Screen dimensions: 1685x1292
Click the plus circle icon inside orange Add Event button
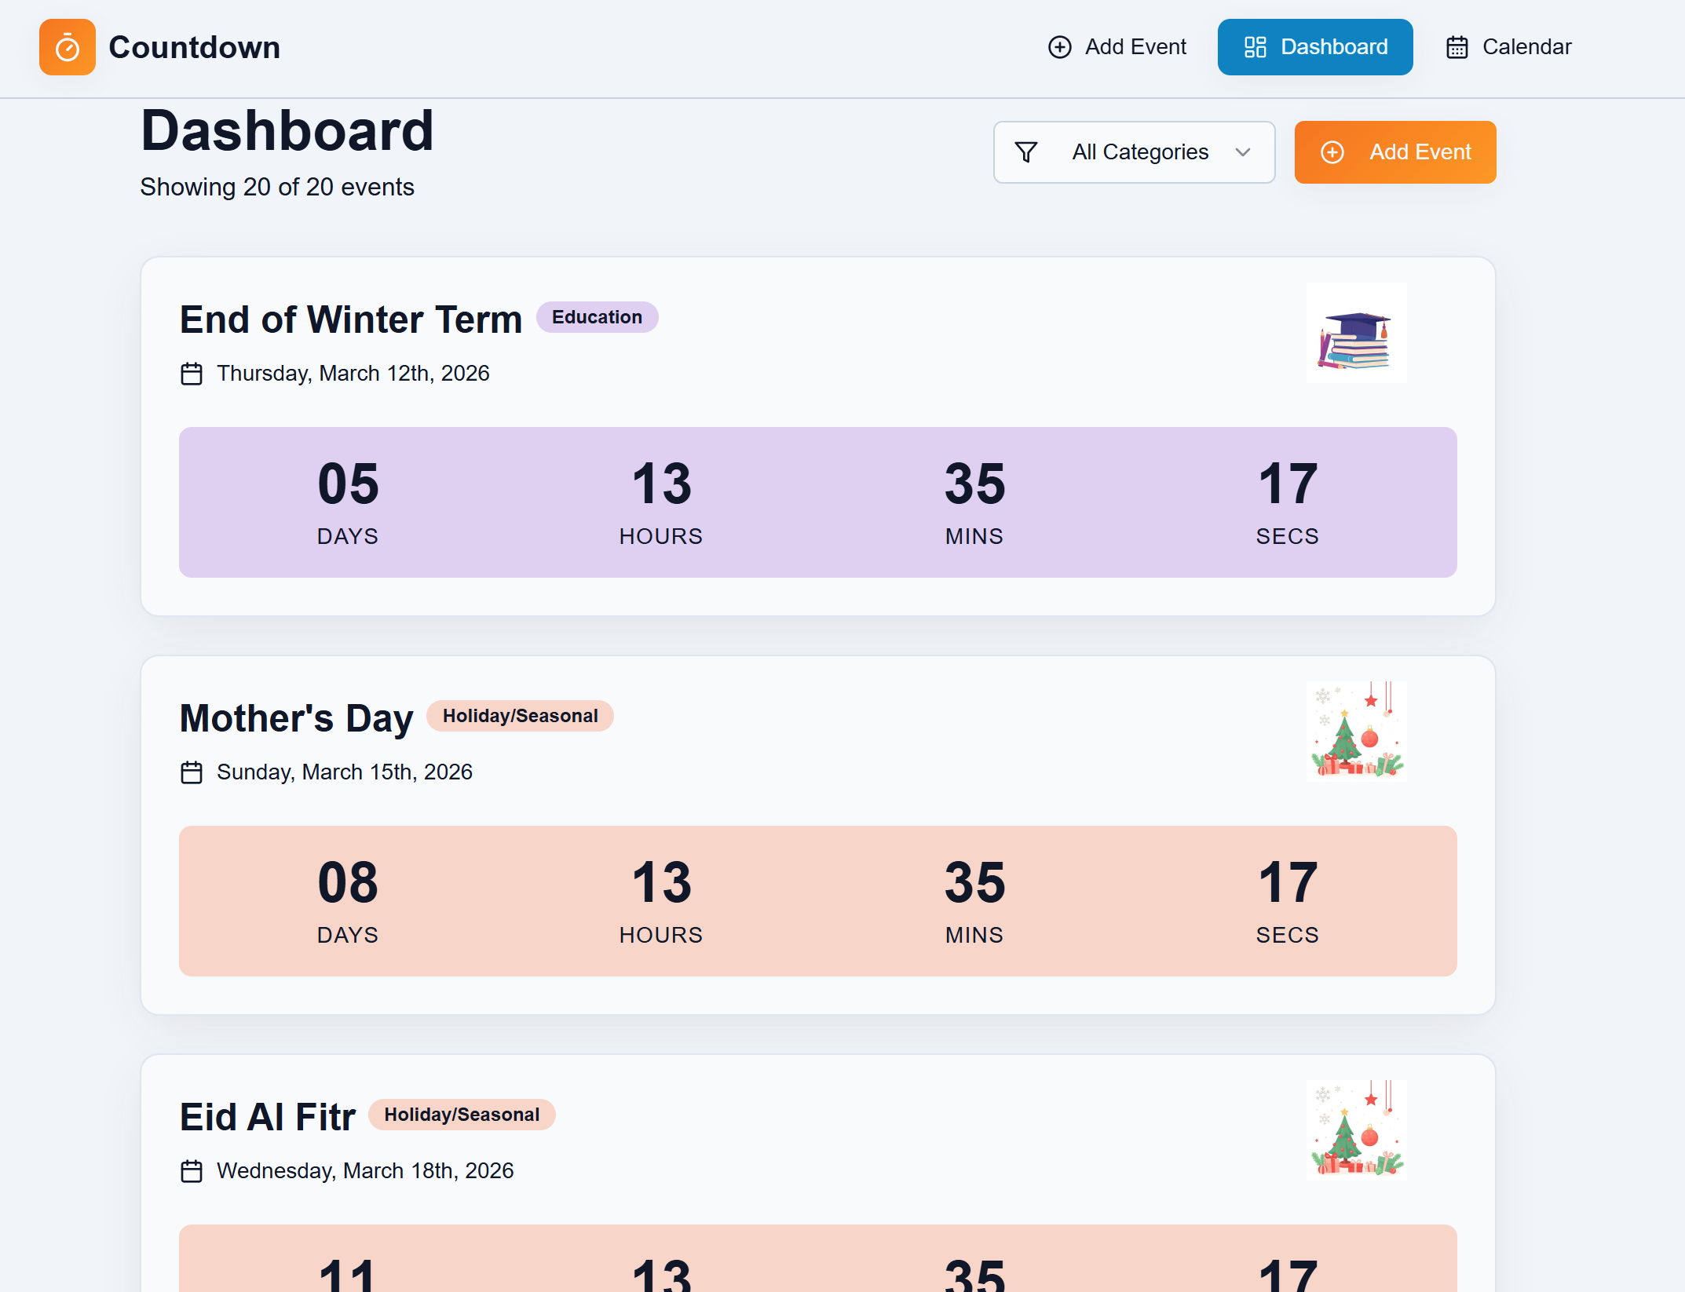1332,151
